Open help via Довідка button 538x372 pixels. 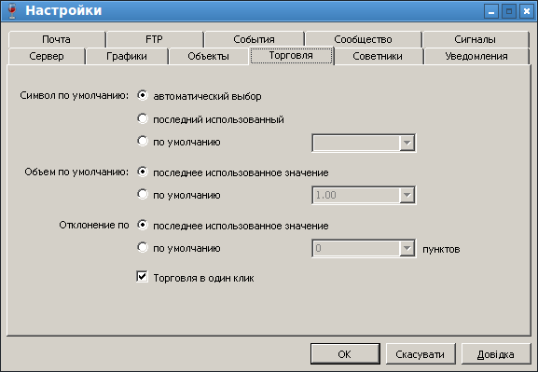(496, 353)
